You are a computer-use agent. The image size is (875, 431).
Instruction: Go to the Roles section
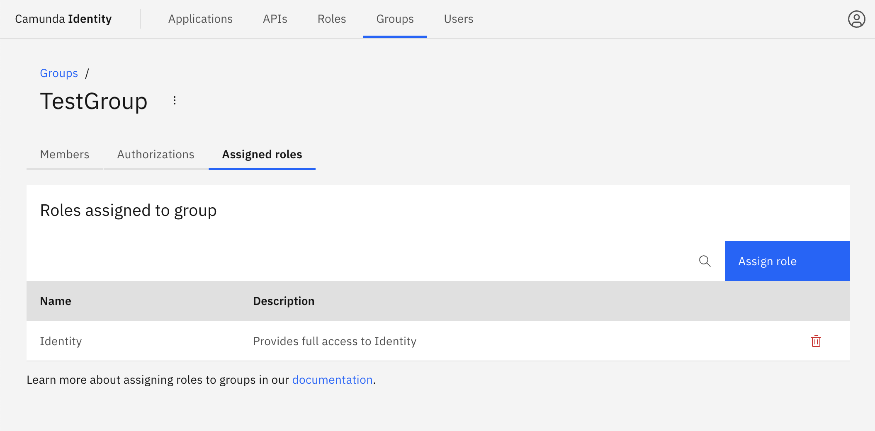[331, 19]
